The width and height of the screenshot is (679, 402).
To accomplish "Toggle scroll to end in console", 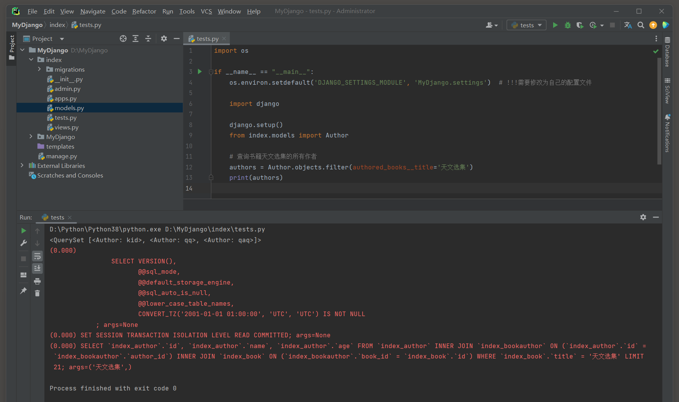I will click(37, 268).
